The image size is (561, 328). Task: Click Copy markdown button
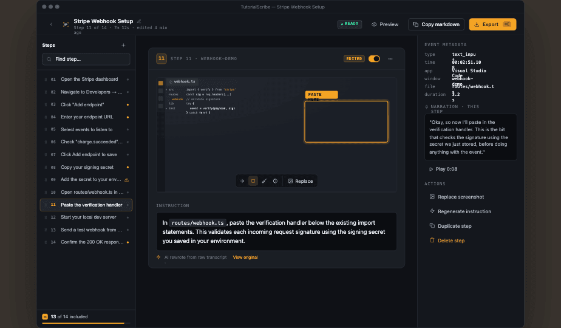click(436, 24)
